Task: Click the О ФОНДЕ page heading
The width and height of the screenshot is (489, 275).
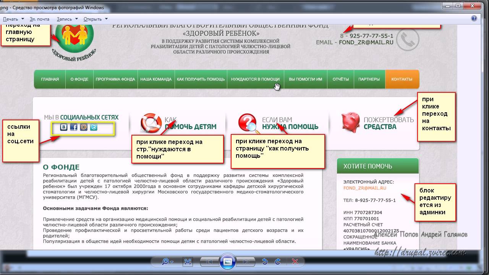Action: click(x=61, y=167)
